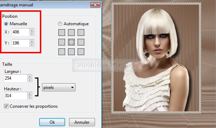This screenshot has width=216, height=128.
Task: Toggle Conserver les proportions checkbox
Action: pos(6,106)
